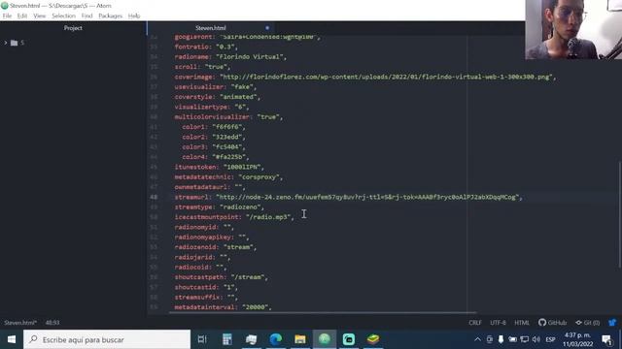Click the network tray icon
The image size is (622, 349).
(525, 339)
